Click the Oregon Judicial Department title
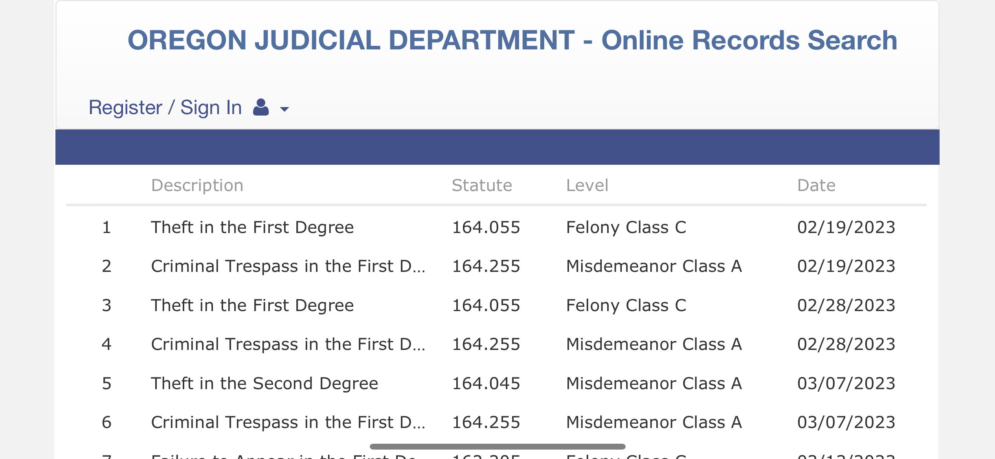 click(512, 40)
